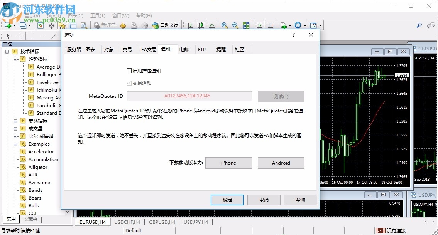
Task: Select the trendline tool
Action: click(x=54, y=36)
